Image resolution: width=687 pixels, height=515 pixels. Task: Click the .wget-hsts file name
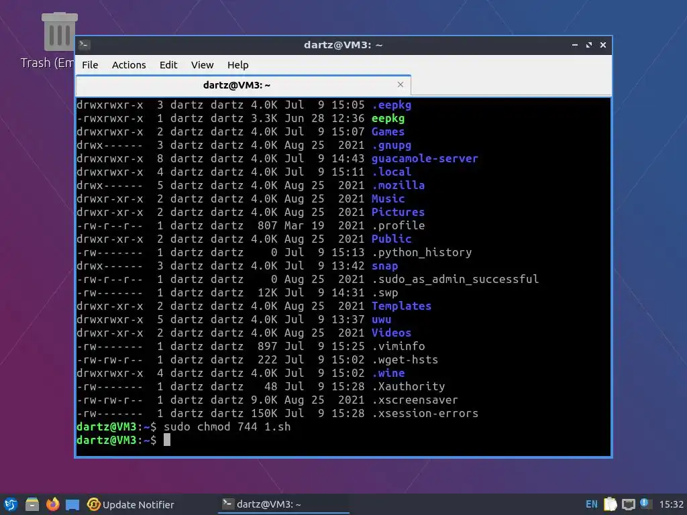pos(405,360)
